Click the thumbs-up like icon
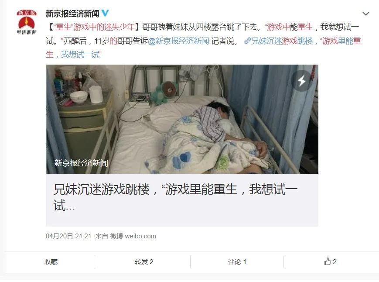The width and height of the screenshot is (379, 282). point(328,261)
